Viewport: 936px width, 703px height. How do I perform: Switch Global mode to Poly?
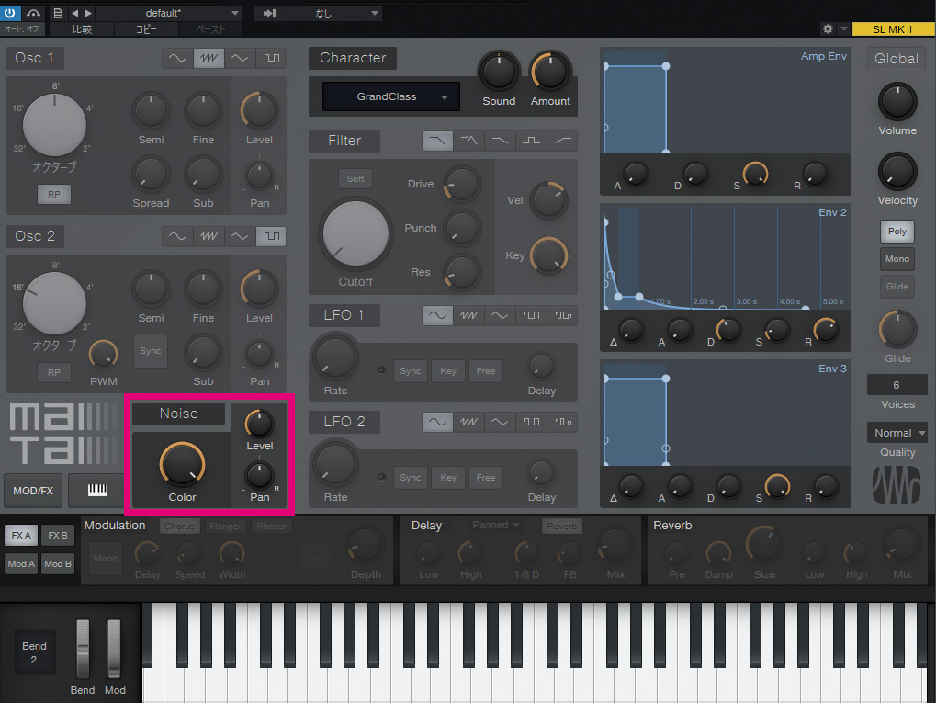897,232
